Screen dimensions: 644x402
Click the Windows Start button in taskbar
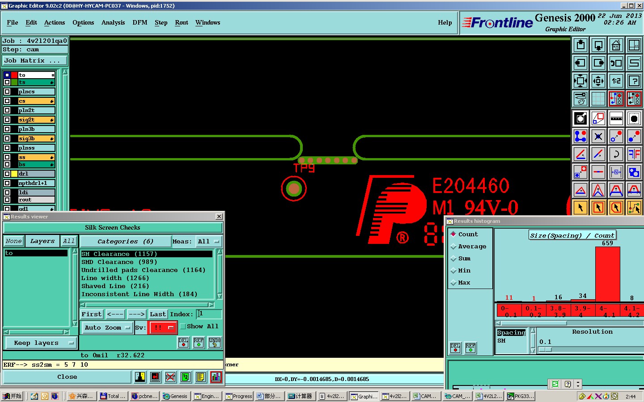(12, 396)
